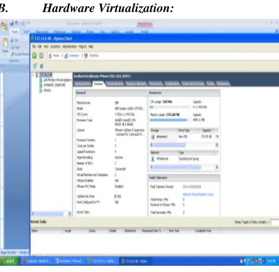Click the Capacity column header in Storage table

pyautogui.click(x=206, y=130)
